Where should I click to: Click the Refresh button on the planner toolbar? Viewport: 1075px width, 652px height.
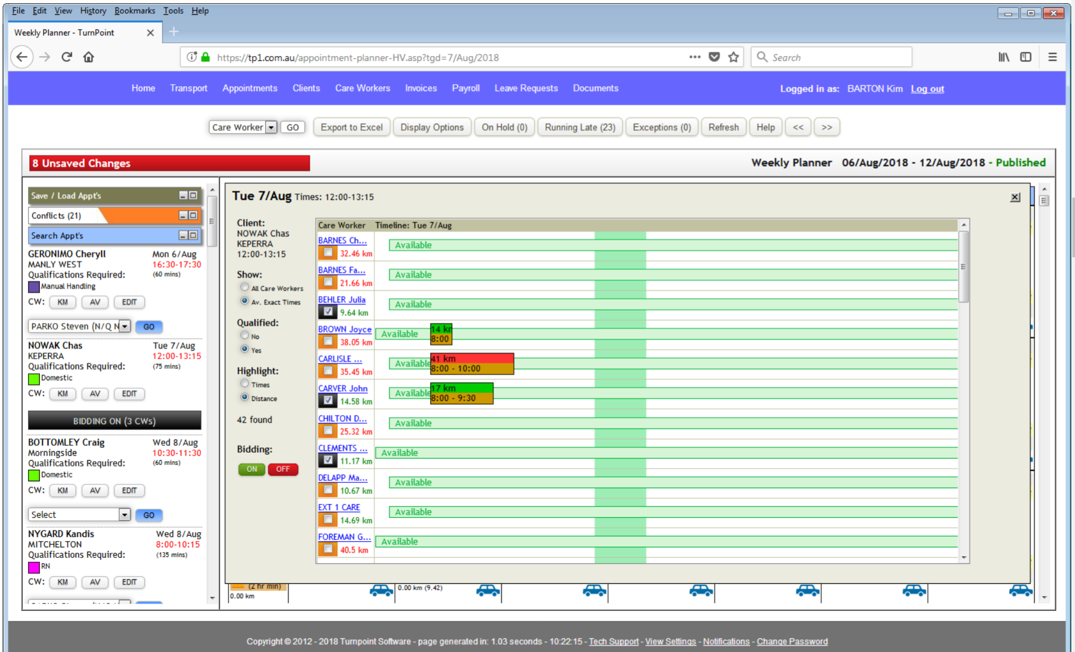pos(724,127)
